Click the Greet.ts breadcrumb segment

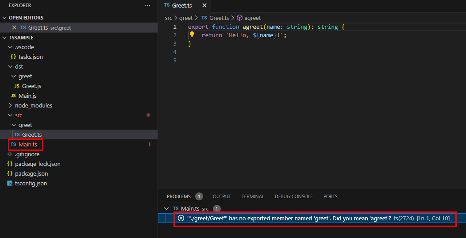pos(219,18)
